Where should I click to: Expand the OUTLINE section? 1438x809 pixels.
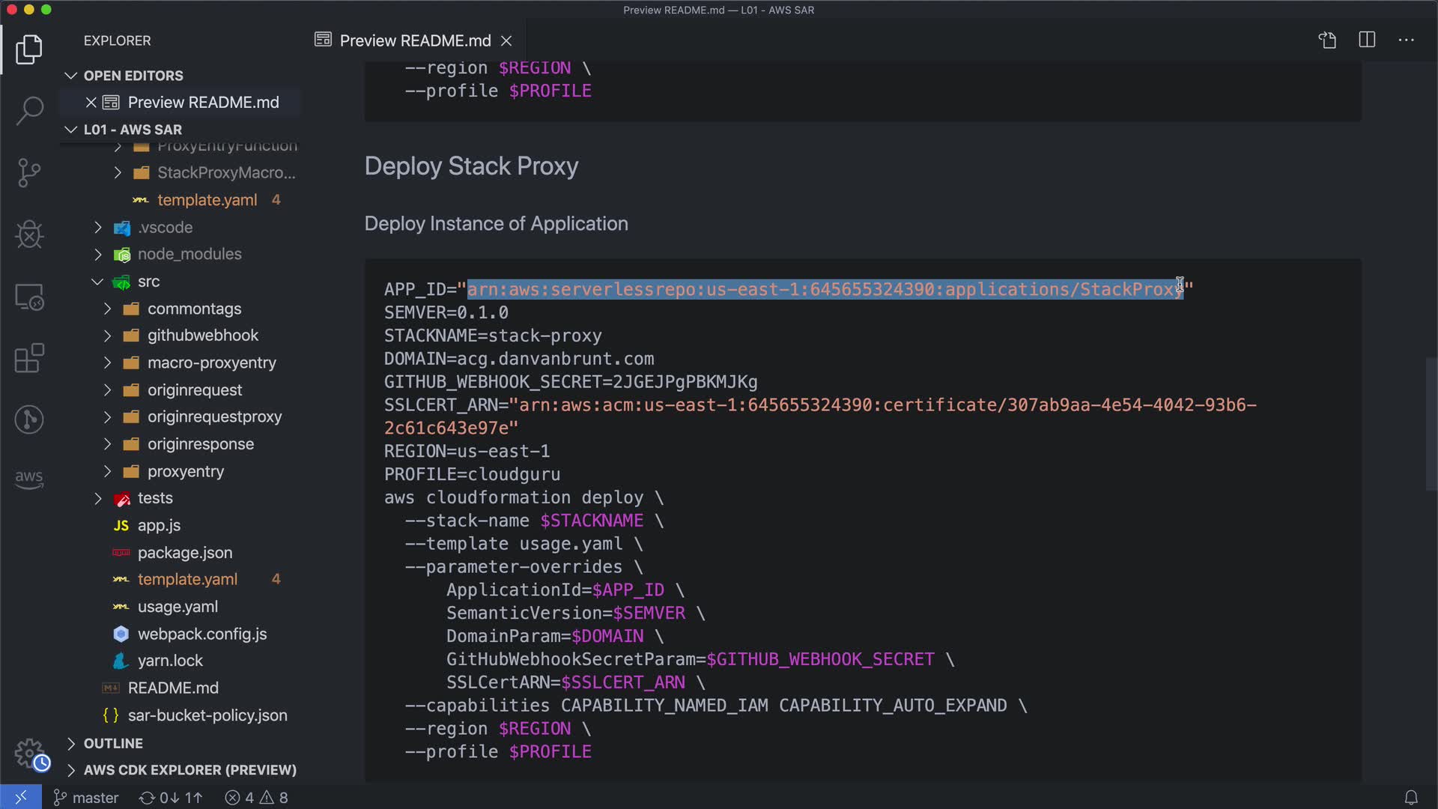click(x=112, y=743)
